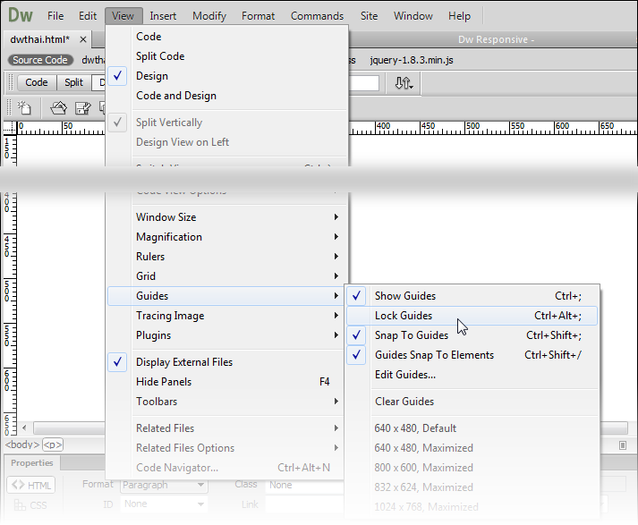Image resolution: width=638 pixels, height=525 pixels.
Task: Click the Split view button
Action: click(x=73, y=82)
